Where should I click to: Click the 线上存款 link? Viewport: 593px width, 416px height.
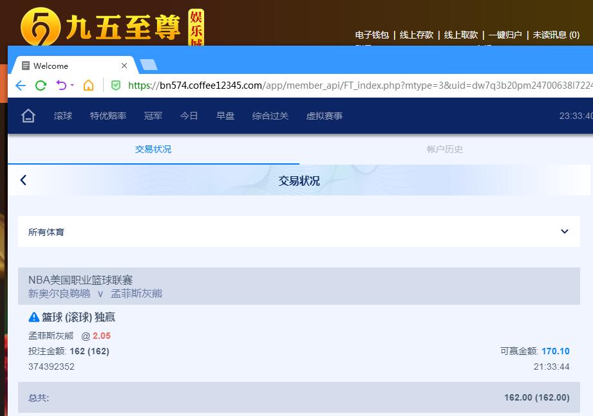[417, 35]
